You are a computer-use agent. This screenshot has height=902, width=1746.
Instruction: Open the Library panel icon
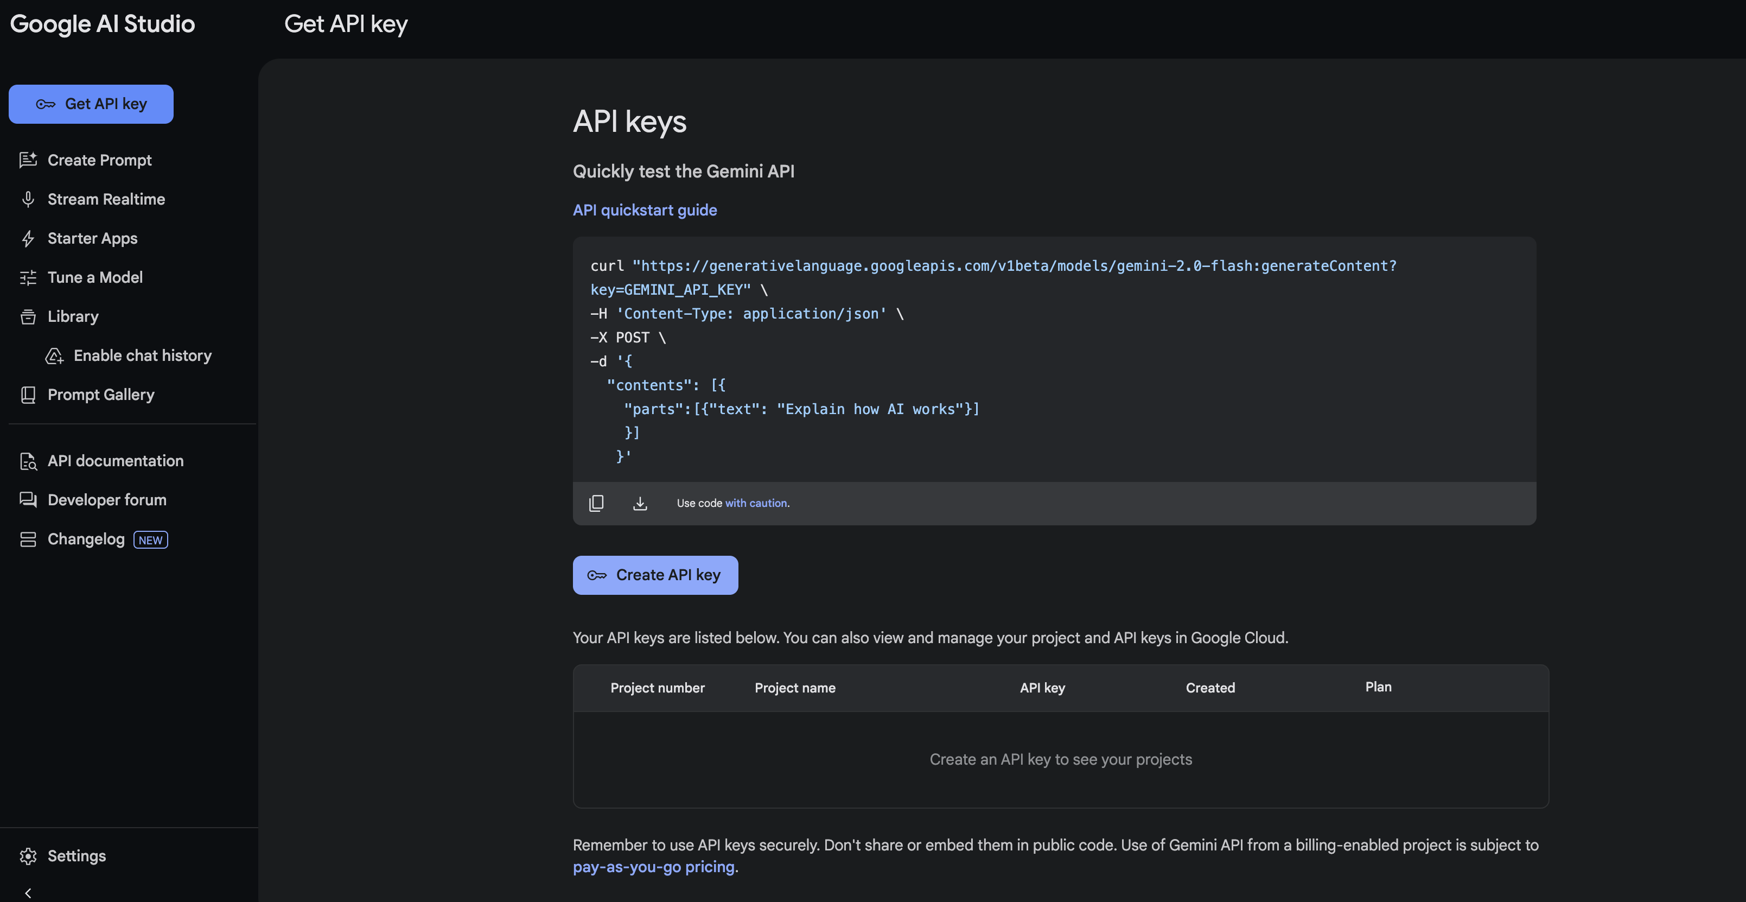(28, 316)
